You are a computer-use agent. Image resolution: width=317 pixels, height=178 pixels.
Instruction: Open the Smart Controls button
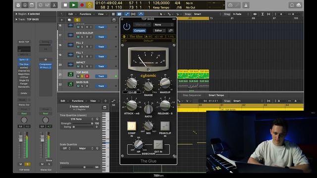coord(41,5)
